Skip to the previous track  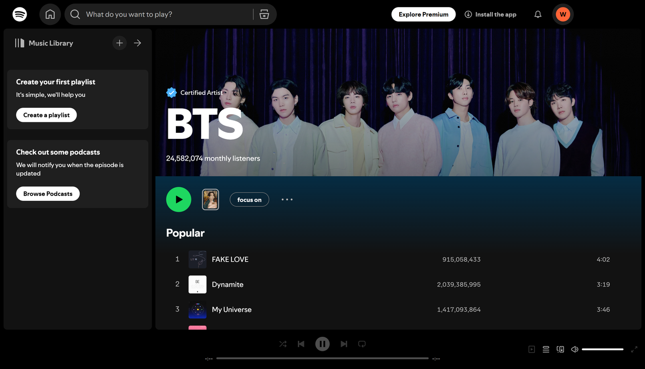coord(301,344)
